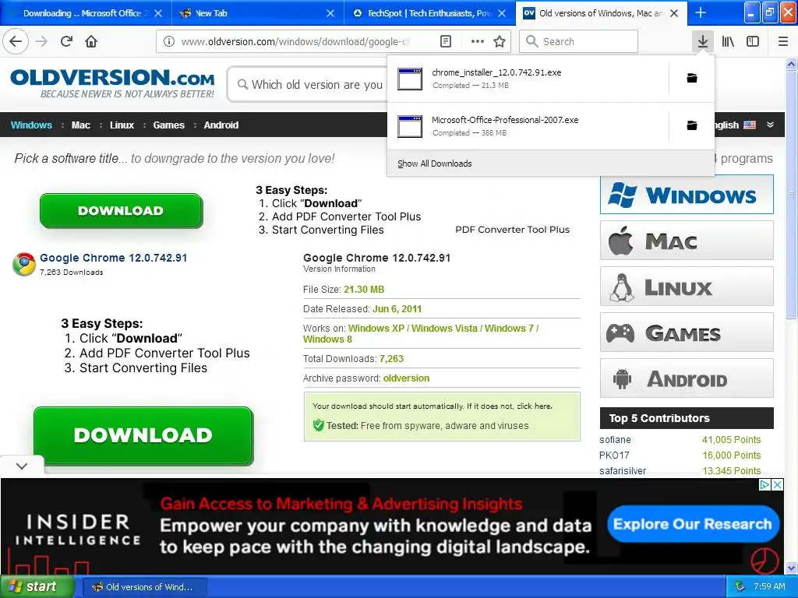Image resolution: width=798 pixels, height=598 pixels.
Task: Open contributor PKO17 profile
Action: [614, 455]
